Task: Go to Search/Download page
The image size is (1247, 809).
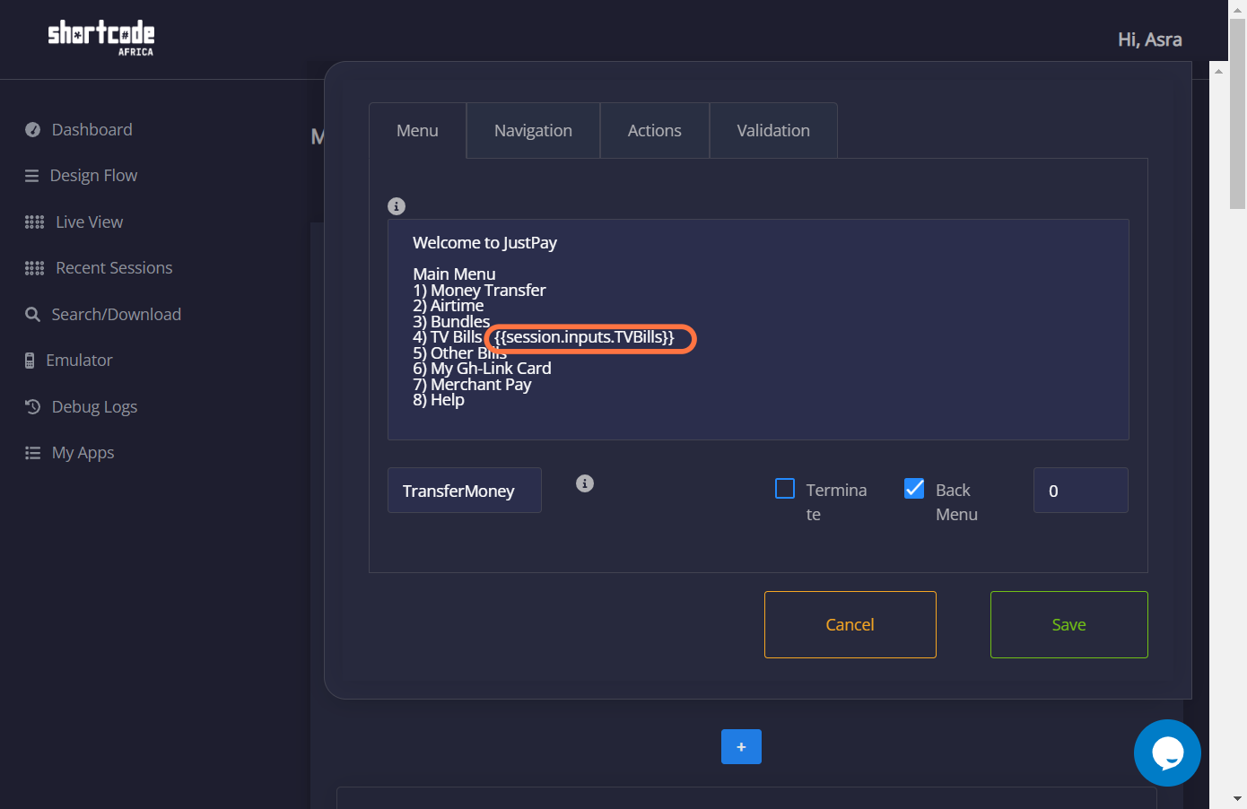Action: [116, 315]
